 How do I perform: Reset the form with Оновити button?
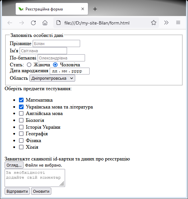pyautogui.click(x=41, y=191)
